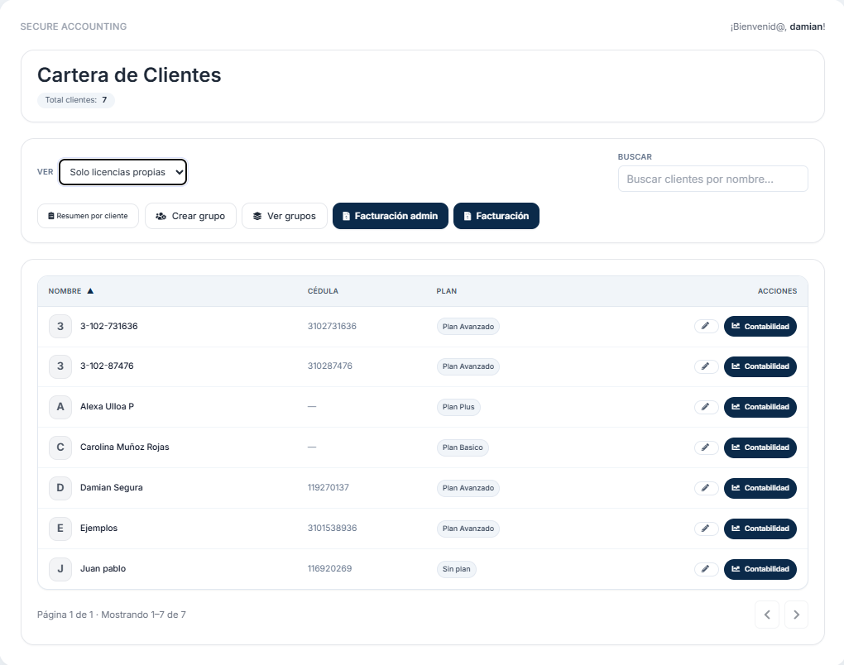Click the C avatar for Carolina Muñoz Rojas
Image resolution: width=844 pixels, height=665 pixels.
(60, 447)
